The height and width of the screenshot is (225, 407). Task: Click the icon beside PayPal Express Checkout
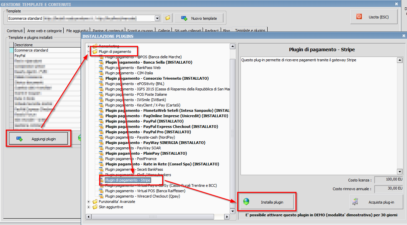pyautogui.click(x=101, y=127)
